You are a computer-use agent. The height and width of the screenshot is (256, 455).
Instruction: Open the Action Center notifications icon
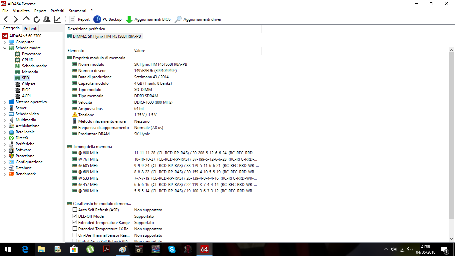(x=444, y=249)
